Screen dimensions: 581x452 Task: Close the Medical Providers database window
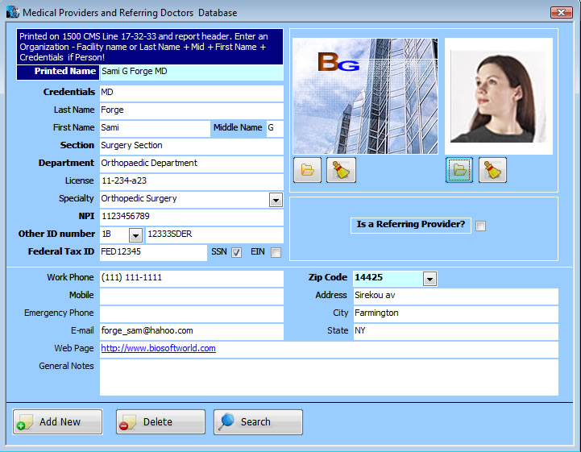(562, 12)
